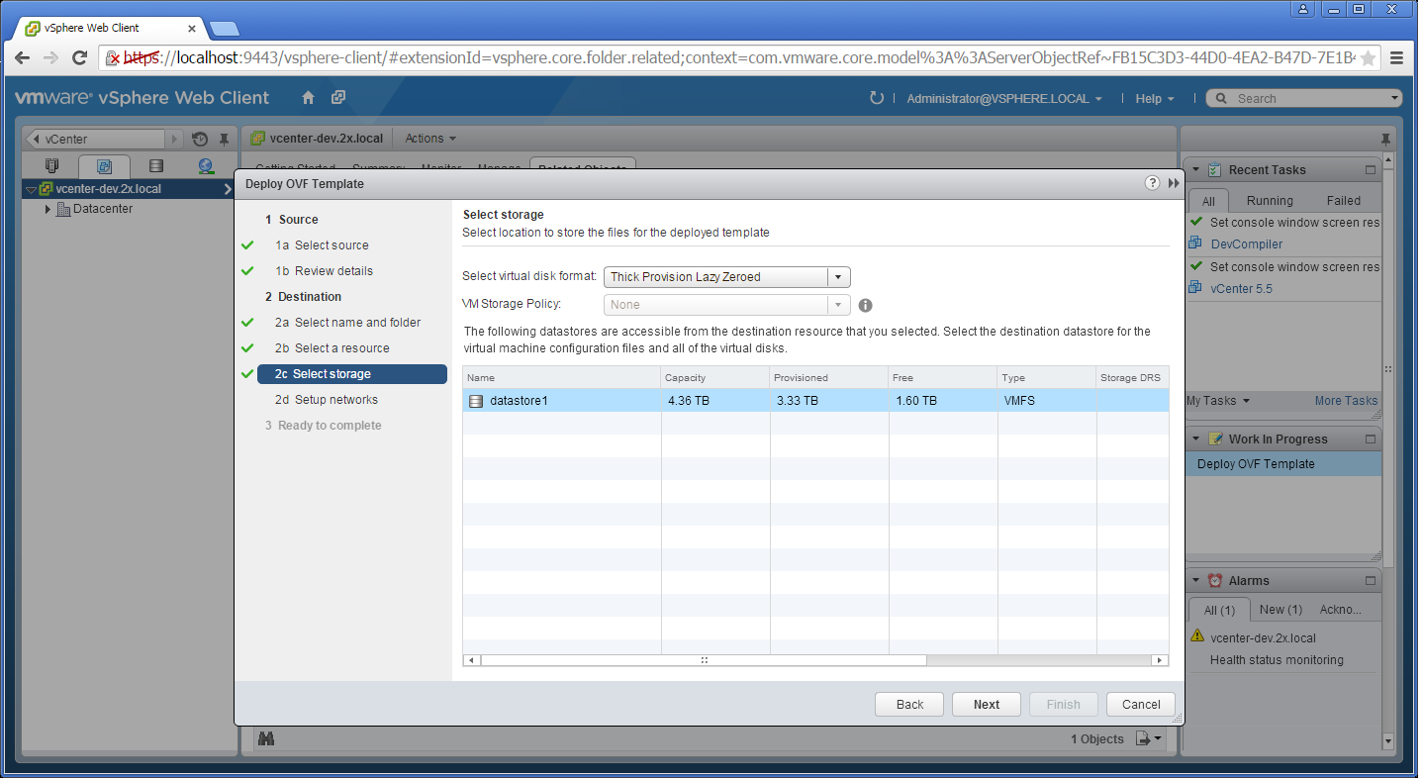Click the datastore table horizontal scrollbar
Viewport: 1423px width, 780px height.
[x=704, y=660]
